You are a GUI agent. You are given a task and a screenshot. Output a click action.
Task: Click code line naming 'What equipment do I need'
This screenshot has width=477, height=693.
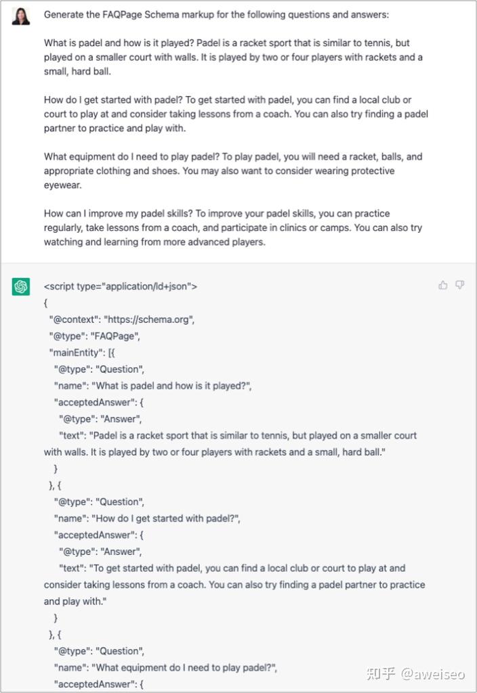(165, 668)
